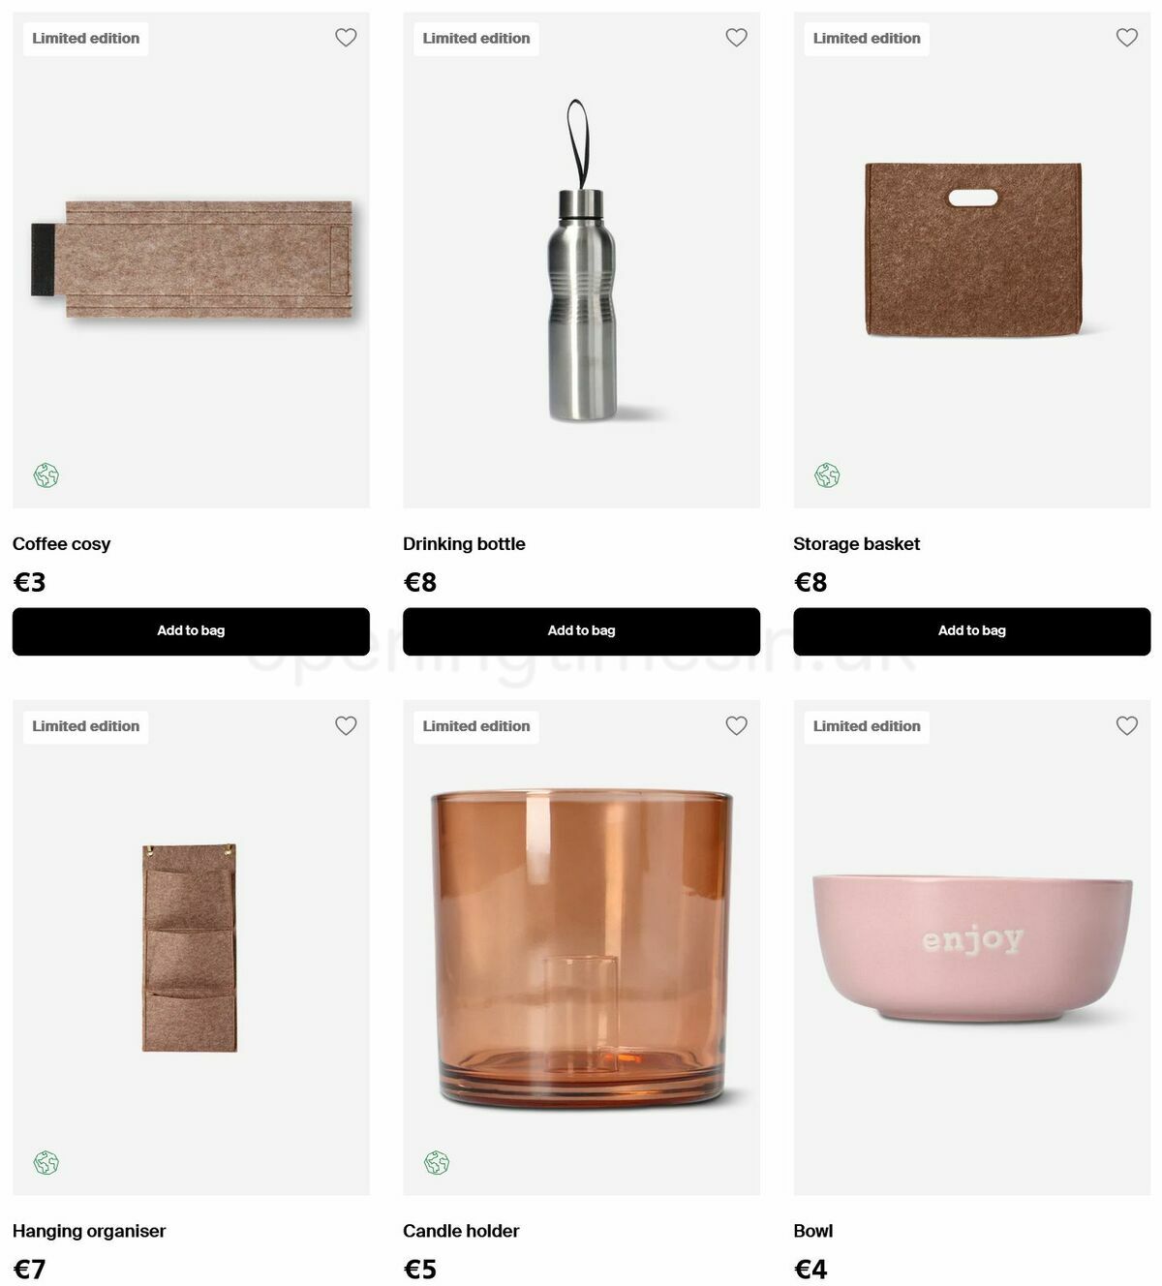Toggle wishlist heart on Storage basket

[x=1126, y=38]
